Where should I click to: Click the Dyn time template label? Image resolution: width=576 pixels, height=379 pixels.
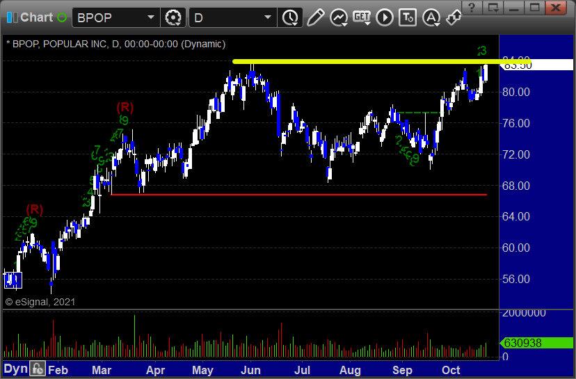(15, 369)
